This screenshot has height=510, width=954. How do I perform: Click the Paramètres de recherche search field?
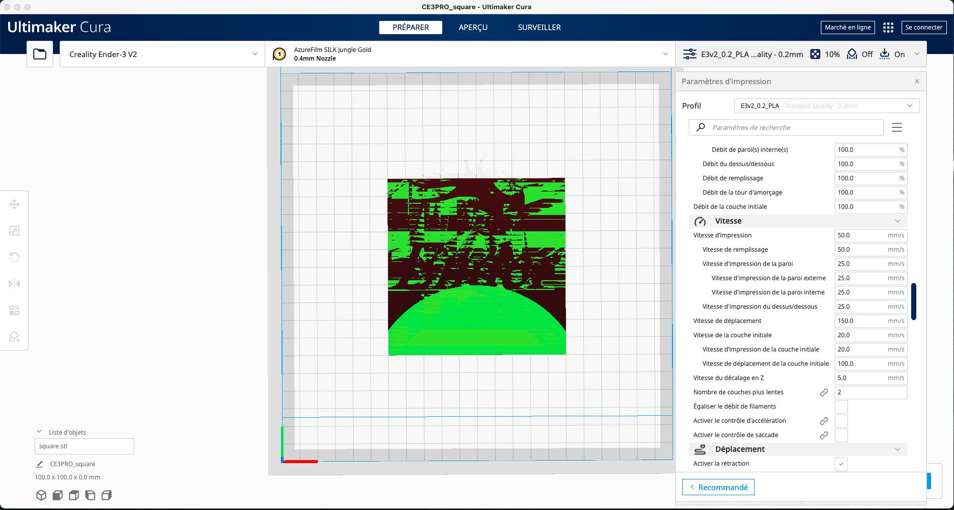click(x=786, y=127)
